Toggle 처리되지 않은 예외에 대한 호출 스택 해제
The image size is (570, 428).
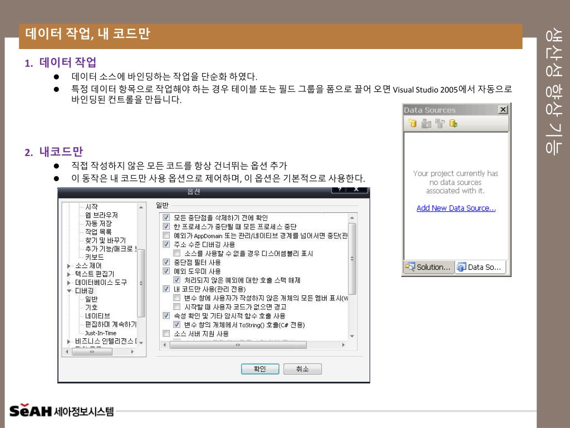tap(176, 280)
